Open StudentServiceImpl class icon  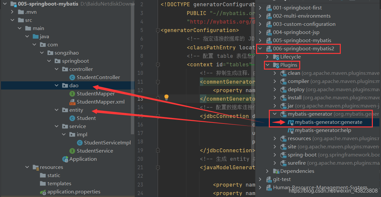[x=79, y=143]
